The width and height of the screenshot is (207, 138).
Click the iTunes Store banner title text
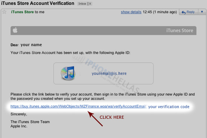pyautogui.click(x=180, y=31)
